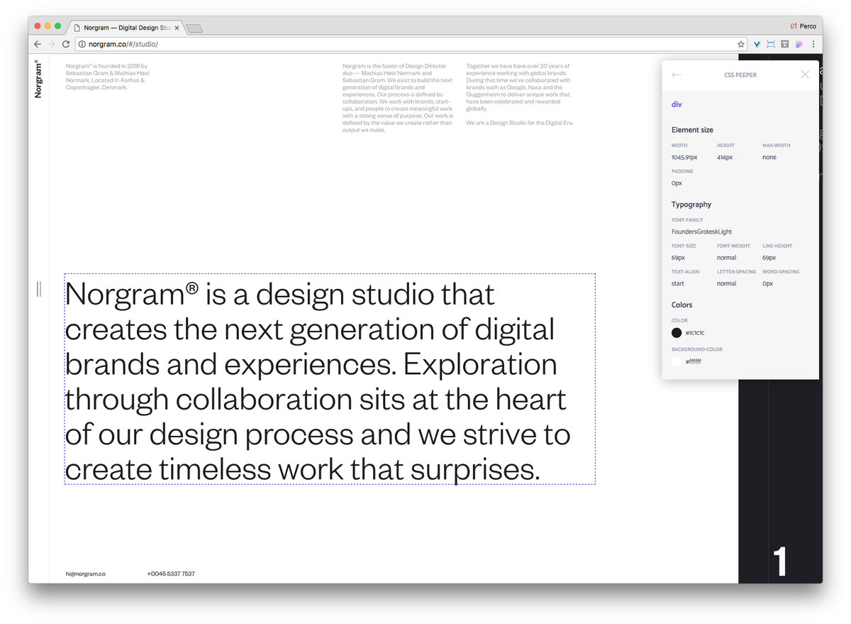
Task: Click the FoundersGroteskLight font-family value
Action: point(701,231)
